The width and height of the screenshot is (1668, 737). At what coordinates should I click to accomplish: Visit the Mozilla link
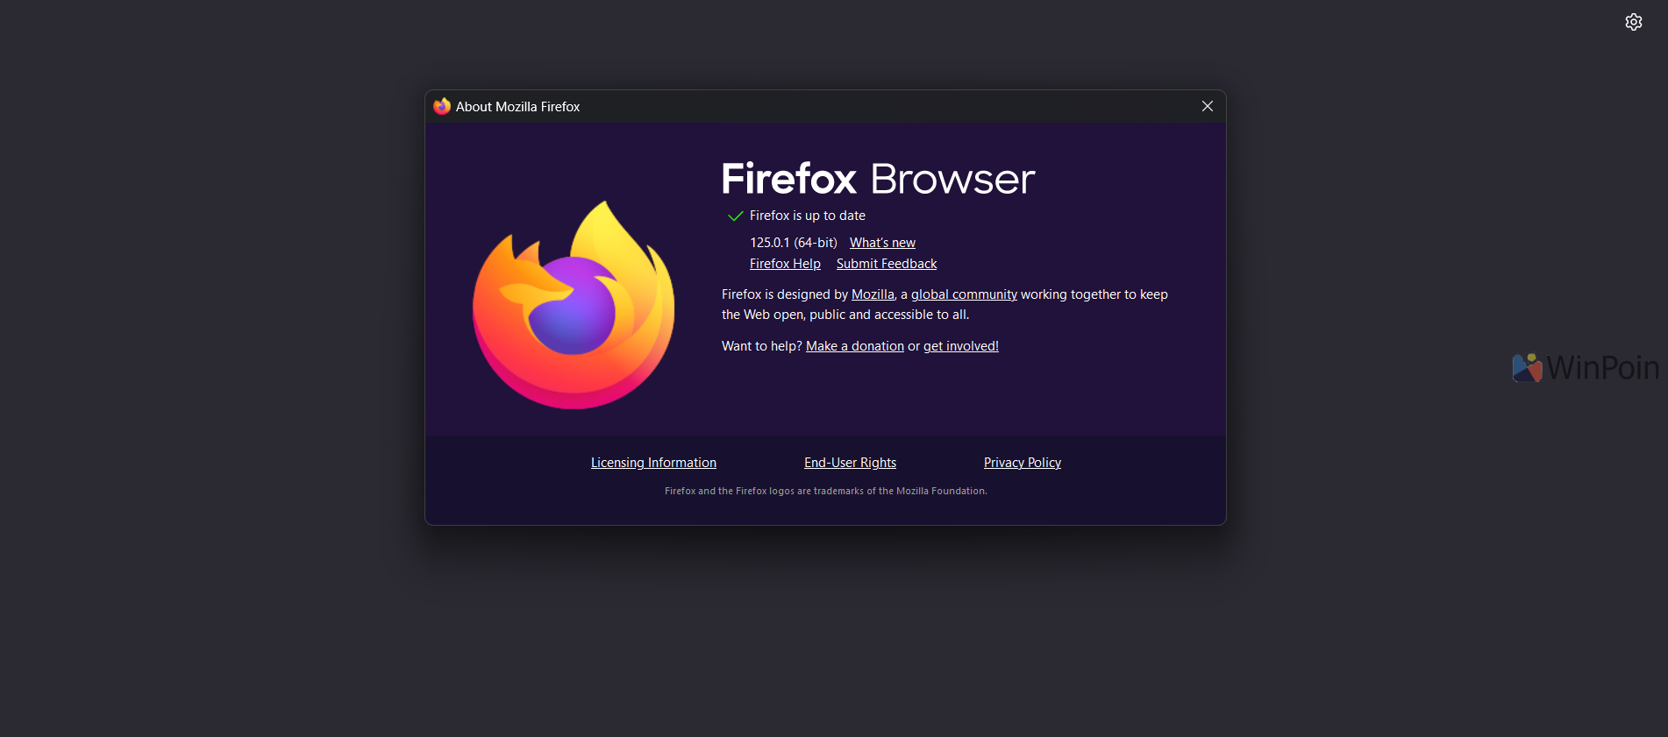point(873,294)
